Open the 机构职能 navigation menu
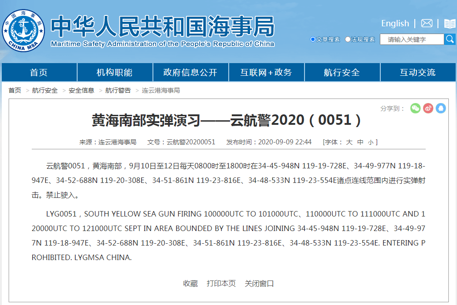Screen dimensions: 457x305 pos(115,72)
